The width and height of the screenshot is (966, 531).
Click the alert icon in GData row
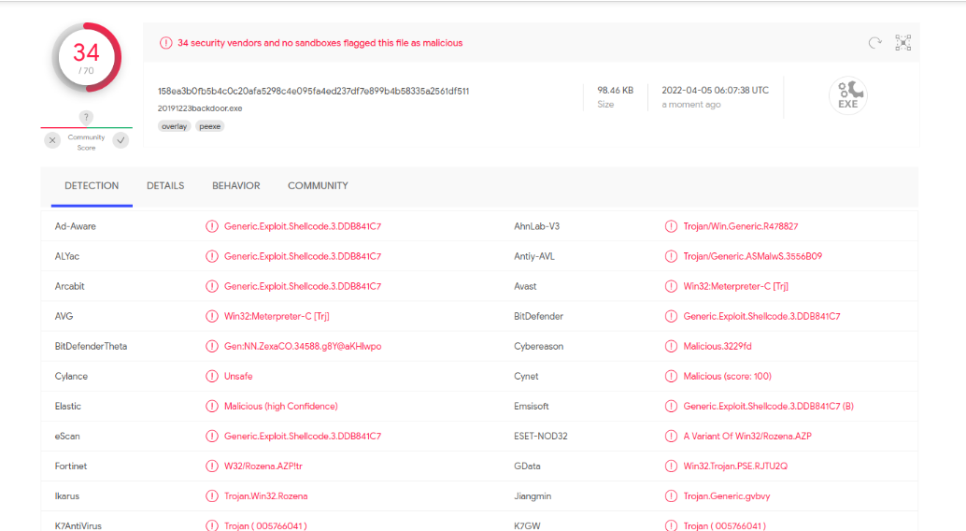point(671,466)
